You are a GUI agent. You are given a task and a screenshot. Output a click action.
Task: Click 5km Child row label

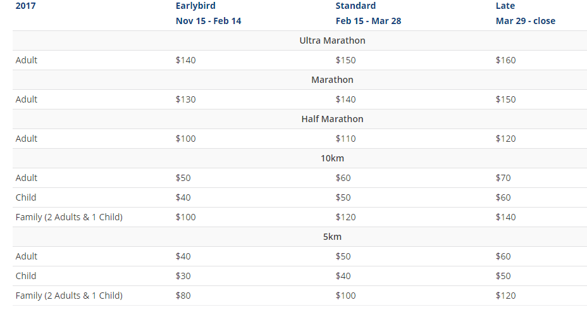[x=26, y=276]
